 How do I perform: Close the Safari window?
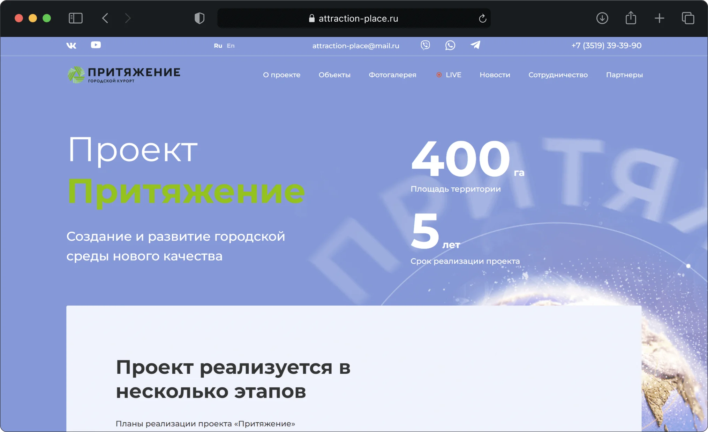click(x=19, y=18)
